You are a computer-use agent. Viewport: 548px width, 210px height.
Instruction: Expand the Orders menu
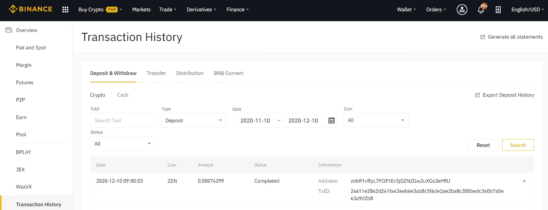pos(436,10)
